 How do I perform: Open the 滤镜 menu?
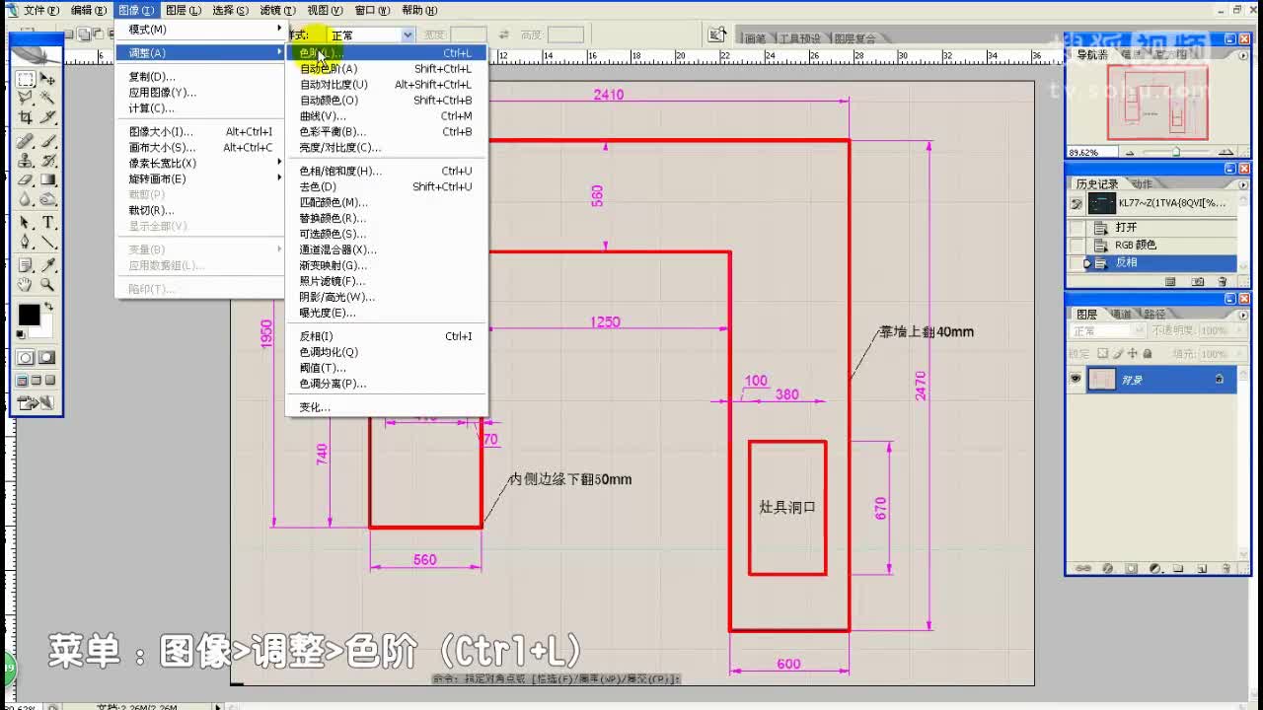[x=275, y=10]
